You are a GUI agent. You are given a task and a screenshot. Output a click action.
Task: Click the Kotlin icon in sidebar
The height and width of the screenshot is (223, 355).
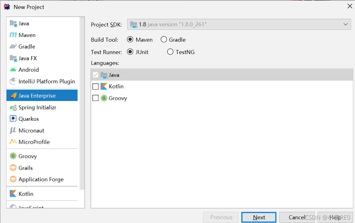pos(13,194)
